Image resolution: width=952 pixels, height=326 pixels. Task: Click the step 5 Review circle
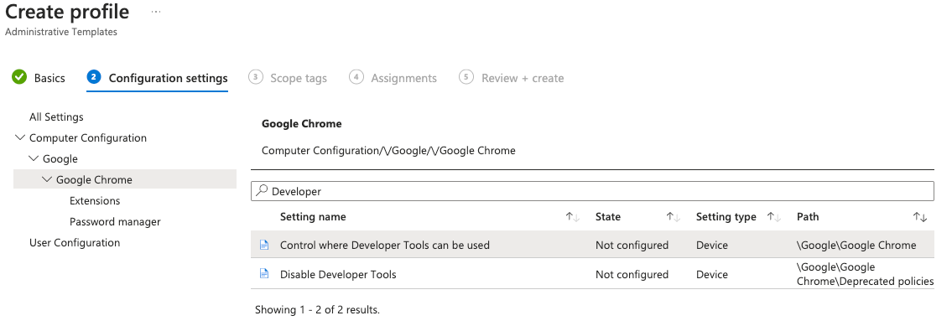coord(466,77)
